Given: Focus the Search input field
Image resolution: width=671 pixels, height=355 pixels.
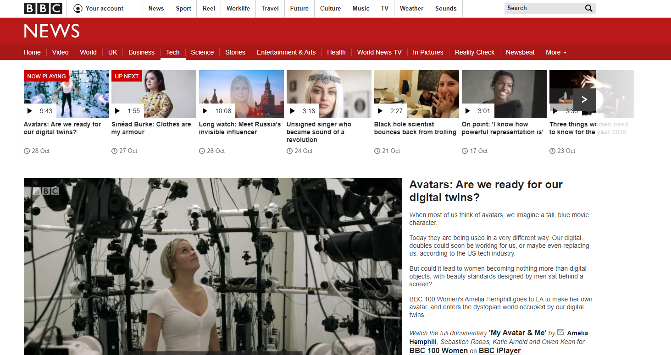Looking at the screenshot, I should [543, 8].
